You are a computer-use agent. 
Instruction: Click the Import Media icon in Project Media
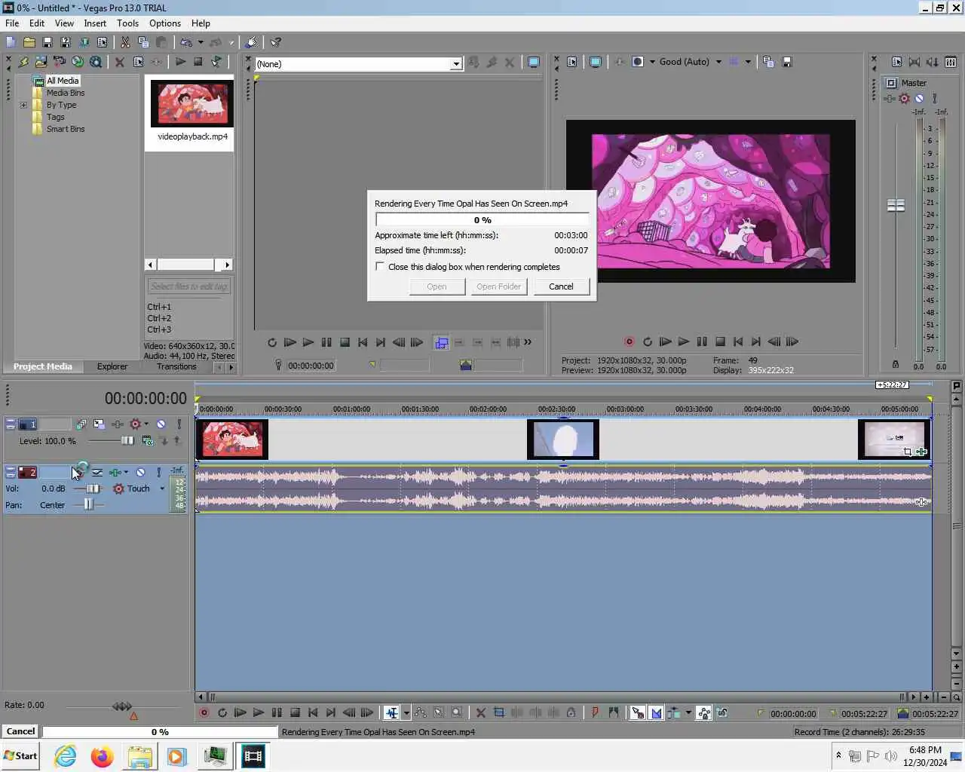pyautogui.click(x=41, y=62)
